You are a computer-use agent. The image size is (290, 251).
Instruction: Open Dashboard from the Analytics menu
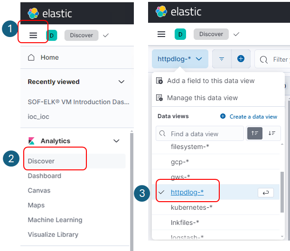[45, 176]
